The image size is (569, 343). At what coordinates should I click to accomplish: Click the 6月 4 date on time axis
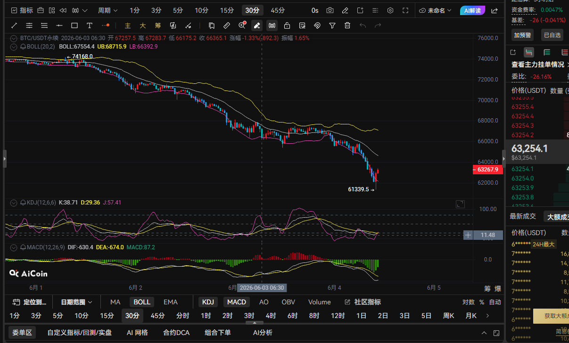coord(334,287)
